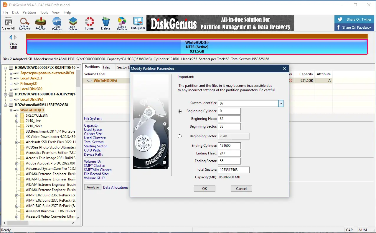The width and height of the screenshot is (376, 233).
Task: Click HD0 disk drive icon
Action: [11, 68]
